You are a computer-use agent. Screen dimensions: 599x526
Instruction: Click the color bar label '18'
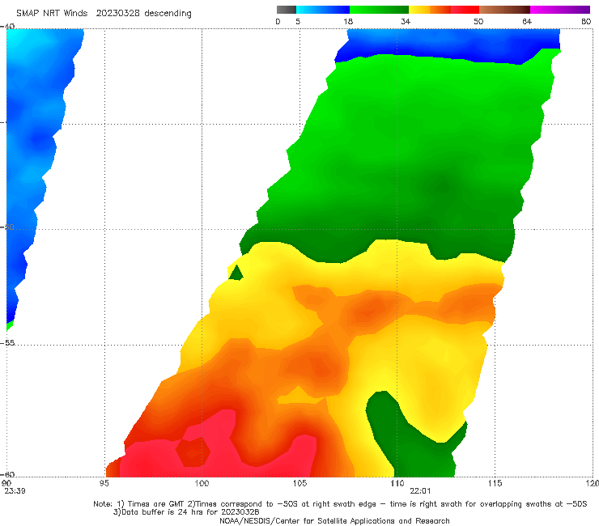348,22
